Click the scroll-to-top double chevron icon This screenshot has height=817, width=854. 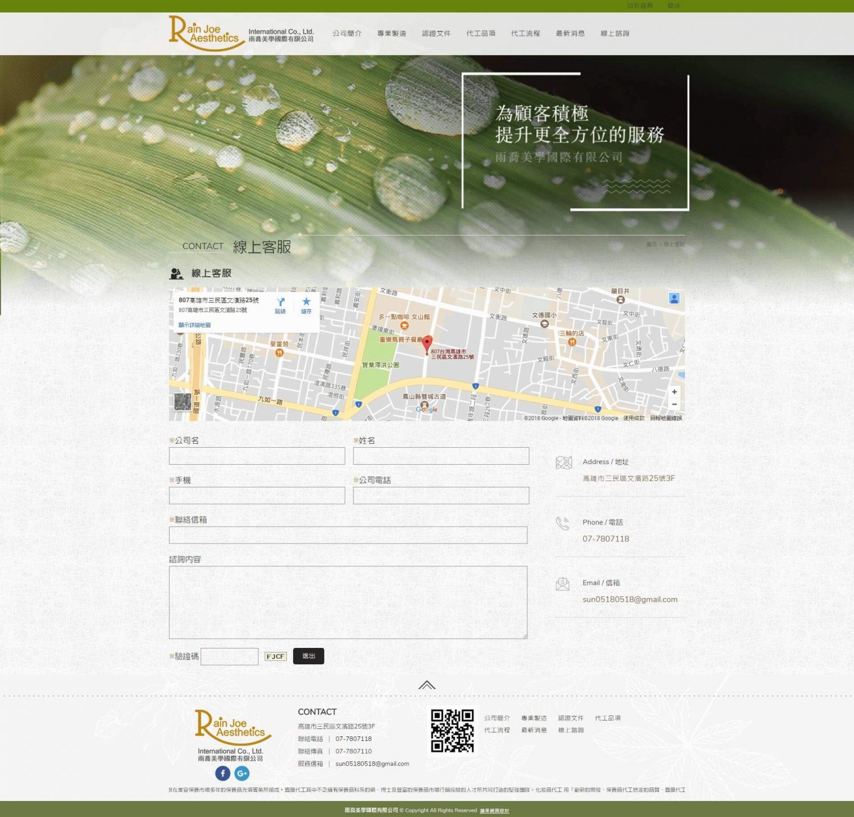[x=426, y=685]
